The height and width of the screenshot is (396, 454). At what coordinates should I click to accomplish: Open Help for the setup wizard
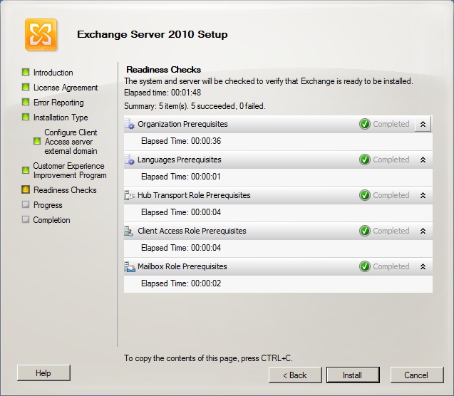pos(43,373)
